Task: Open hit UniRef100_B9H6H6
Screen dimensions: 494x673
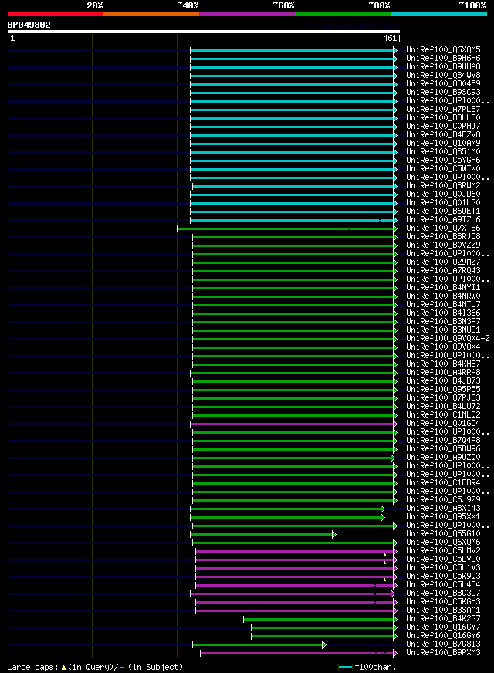Action: pos(443,59)
